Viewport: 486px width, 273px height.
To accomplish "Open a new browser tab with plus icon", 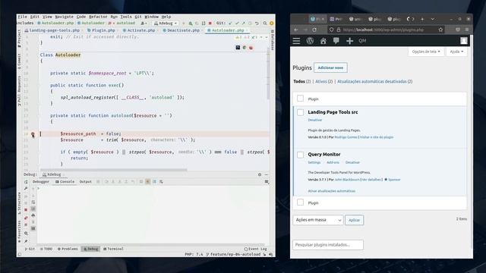I will click(x=422, y=19).
